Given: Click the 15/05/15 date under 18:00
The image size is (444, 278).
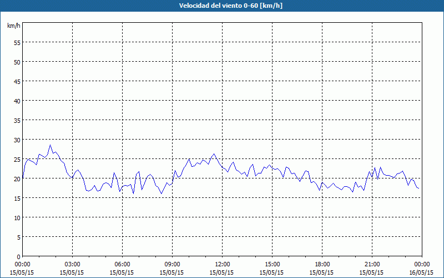Looking at the screenshot, I should [321, 272].
